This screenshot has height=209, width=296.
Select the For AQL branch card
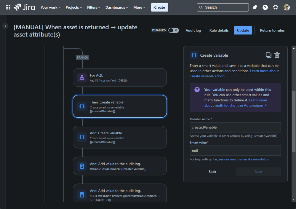[120, 78]
